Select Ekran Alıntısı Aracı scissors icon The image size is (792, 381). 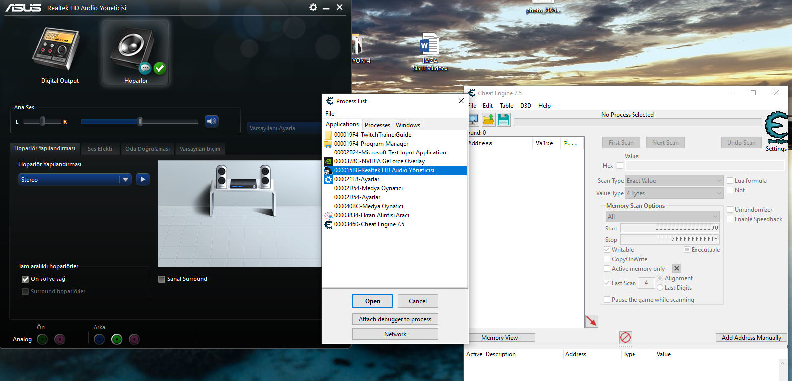pyautogui.click(x=328, y=215)
